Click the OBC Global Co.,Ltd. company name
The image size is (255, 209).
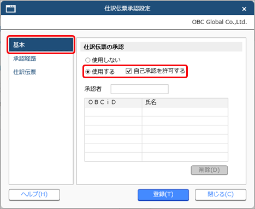(x=220, y=22)
